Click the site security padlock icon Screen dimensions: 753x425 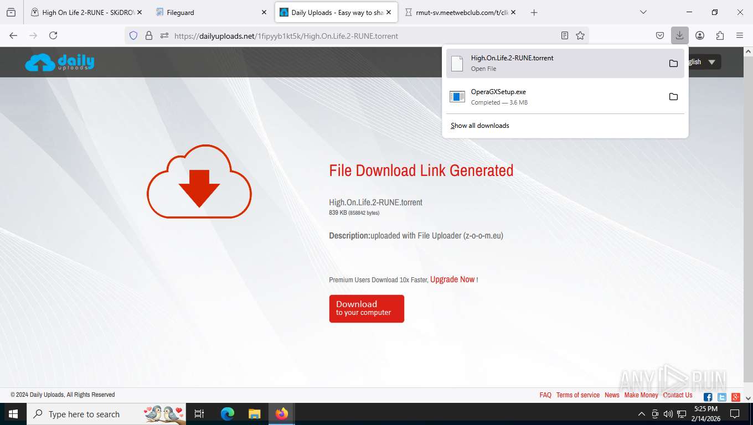tap(148, 35)
